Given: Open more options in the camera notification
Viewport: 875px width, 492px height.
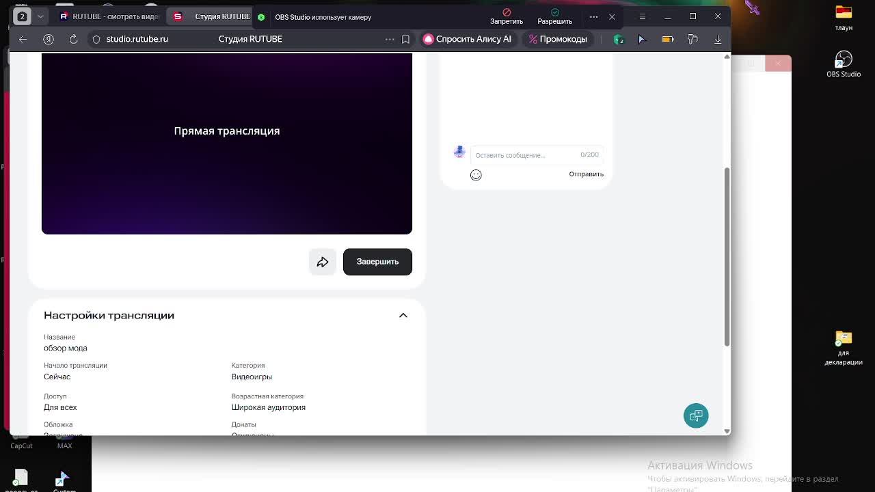Looking at the screenshot, I should click(x=593, y=17).
